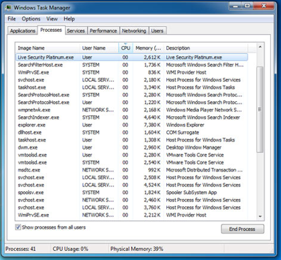Click Physical Memory: 39% status entry
The height and width of the screenshot is (260, 281).
137,249
